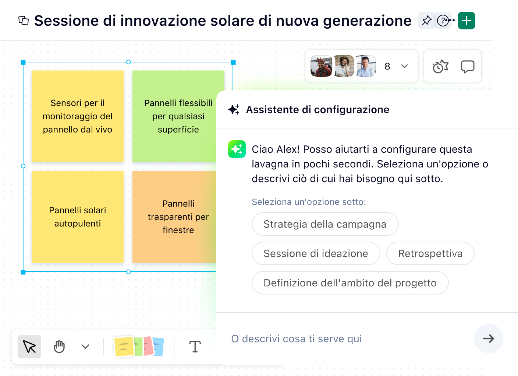Select the yellow sticky note color swatch

point(124,346)
